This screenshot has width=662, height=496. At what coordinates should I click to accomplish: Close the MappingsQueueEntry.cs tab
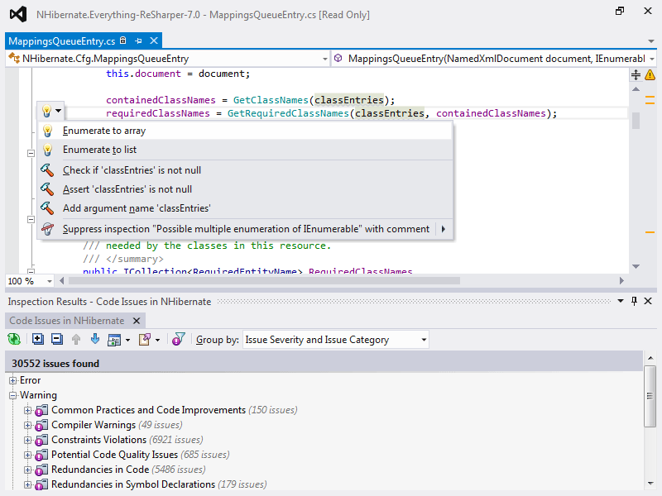(x=154, y=41)
